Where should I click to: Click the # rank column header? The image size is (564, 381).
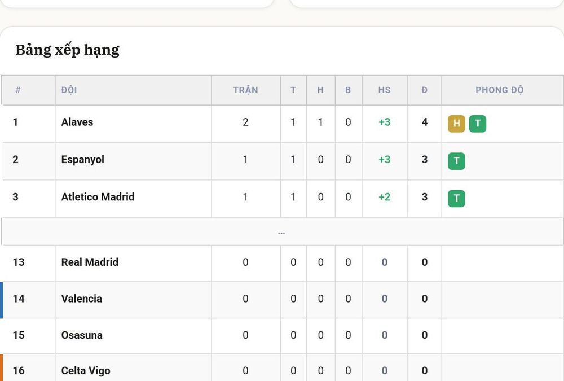click(17, 90)
